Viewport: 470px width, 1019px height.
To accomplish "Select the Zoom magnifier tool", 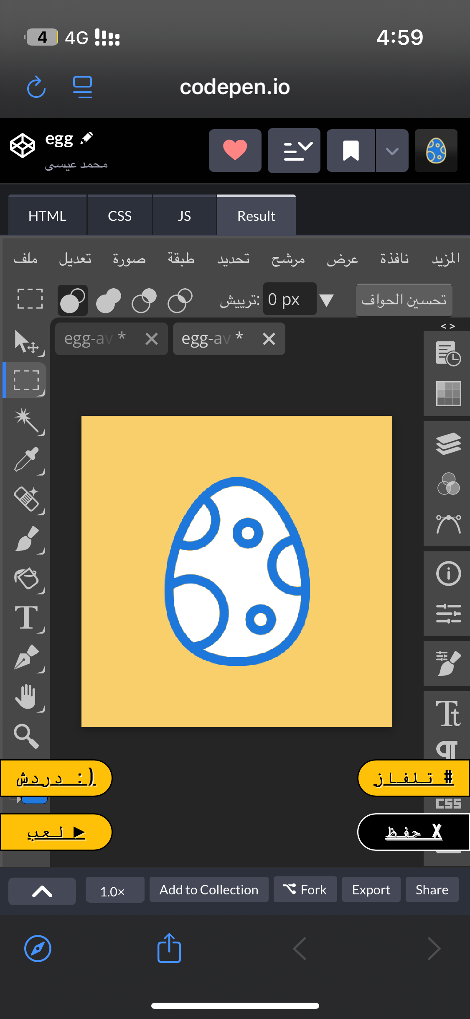I will pyautogui.click(x=26, y=736).
